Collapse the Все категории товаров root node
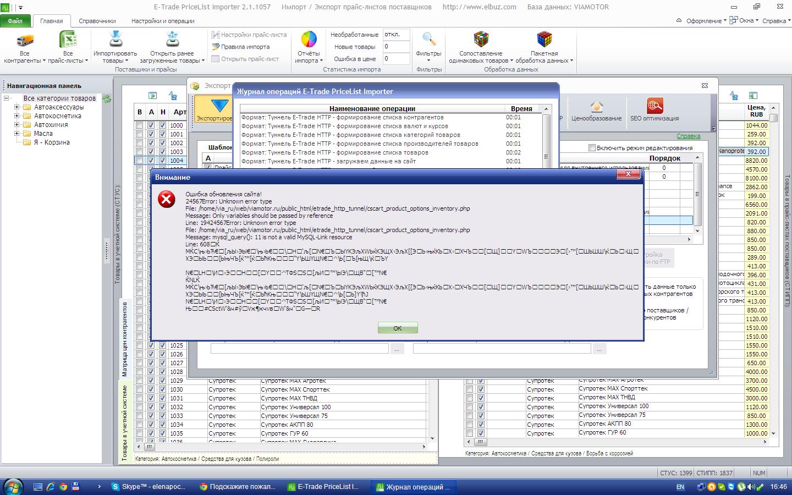This screenshot has height=495, width=792. click(x=6, y=98)
